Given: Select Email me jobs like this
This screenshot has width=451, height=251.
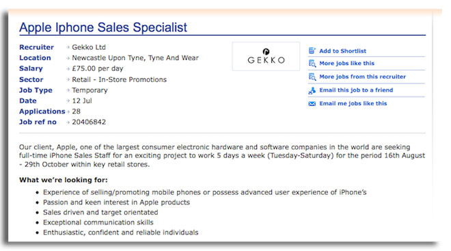Looking at the screenshot, I should [x=353, y=103].
